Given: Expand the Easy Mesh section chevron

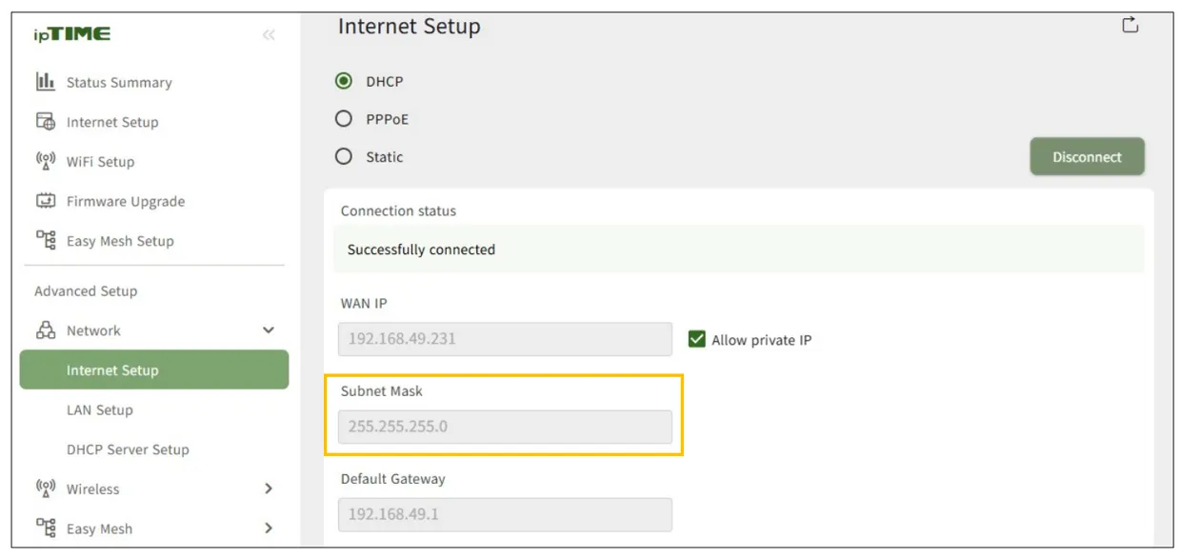Looking at the screenshot, I should pos(269,529).
